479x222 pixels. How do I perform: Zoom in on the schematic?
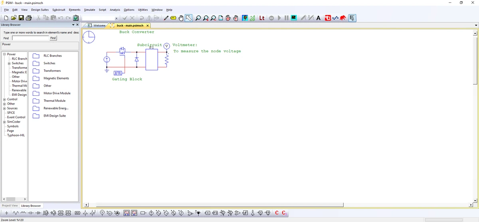tap(205, 18)
